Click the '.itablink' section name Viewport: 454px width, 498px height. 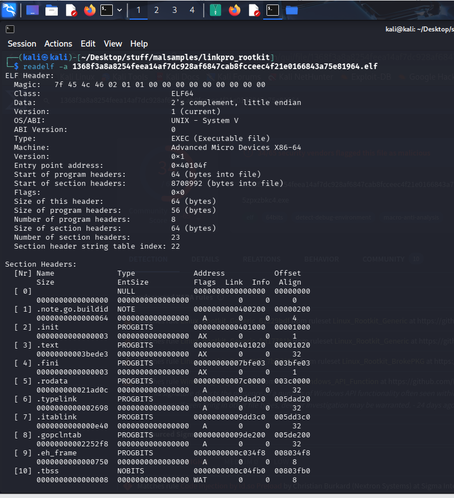[57, 417]
